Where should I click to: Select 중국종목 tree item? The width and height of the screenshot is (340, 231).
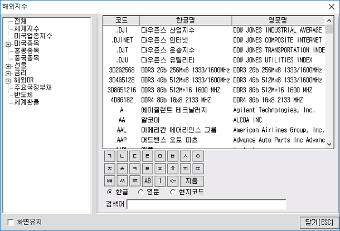(x=27, y=58)
